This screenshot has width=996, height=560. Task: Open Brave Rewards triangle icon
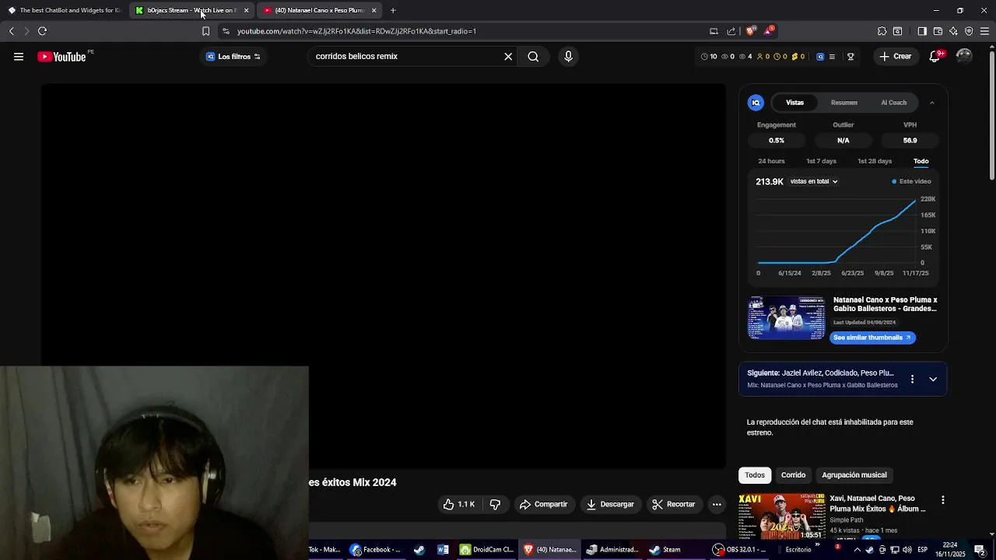click(x=769, y=31)
